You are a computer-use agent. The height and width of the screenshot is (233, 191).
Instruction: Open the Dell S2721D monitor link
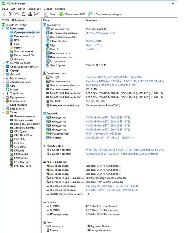click(110, 138)
